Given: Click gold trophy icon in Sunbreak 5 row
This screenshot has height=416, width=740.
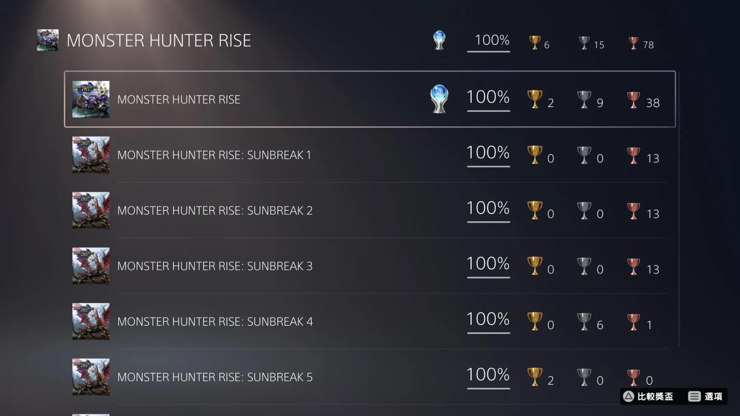Looking at the screenshot, I should point(535,377).
